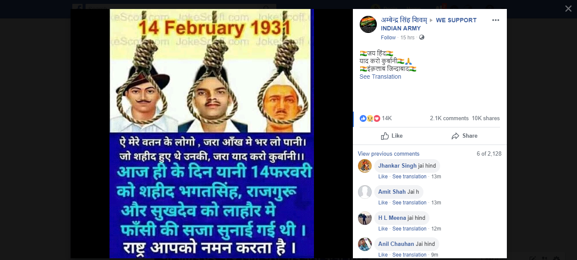Click H L Meena's avatar

pyautogui.click(x=365, y=218)
